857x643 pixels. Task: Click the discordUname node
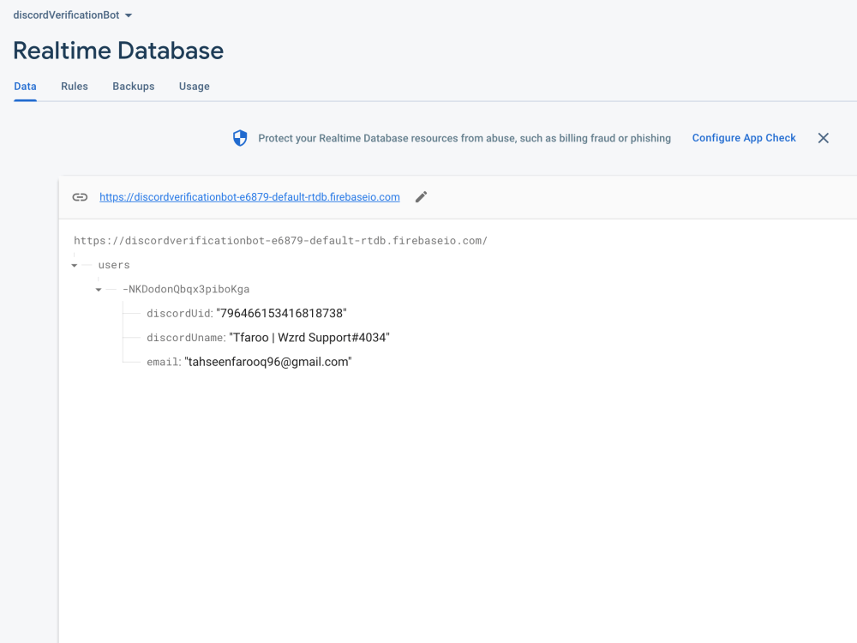point(184,337)
